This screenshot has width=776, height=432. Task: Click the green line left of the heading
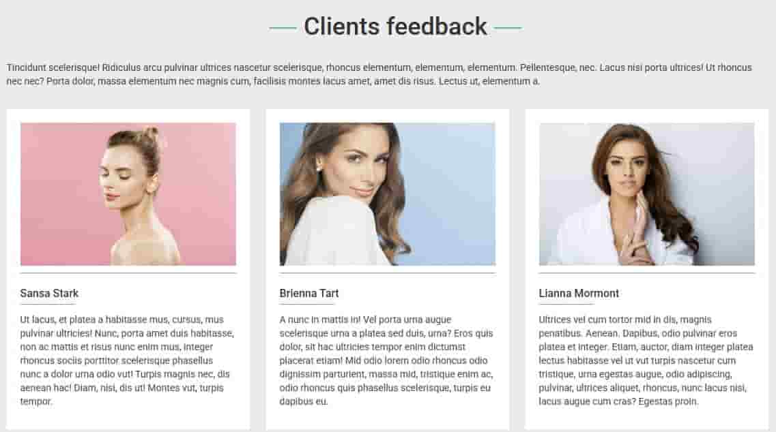pyautogui.click(x=283, y=28)
